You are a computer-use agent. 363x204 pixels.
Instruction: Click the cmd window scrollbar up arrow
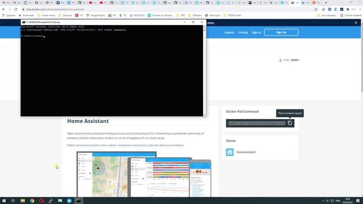204,27
